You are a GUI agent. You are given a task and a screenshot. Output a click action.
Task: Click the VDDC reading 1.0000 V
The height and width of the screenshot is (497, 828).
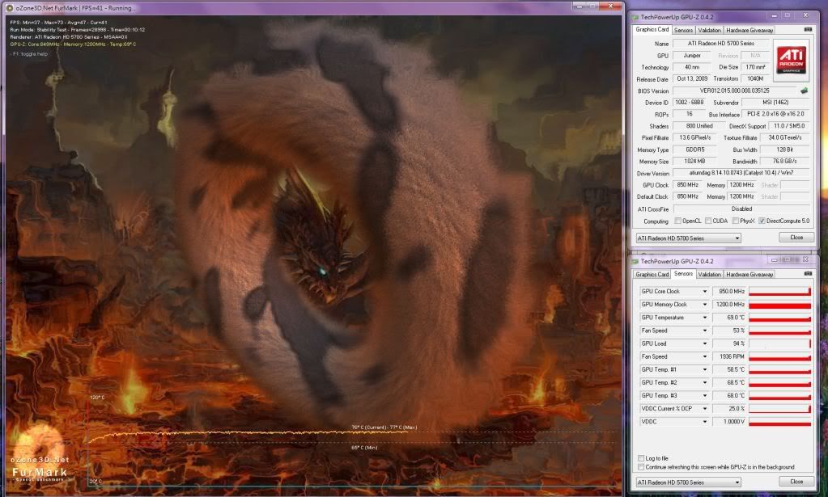coord(729,422)
